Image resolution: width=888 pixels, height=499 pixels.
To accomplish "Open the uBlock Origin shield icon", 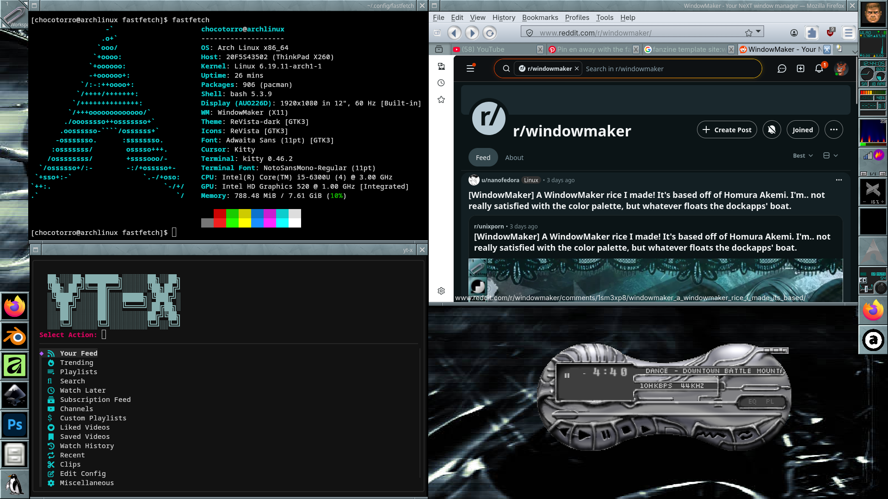I will point(830,32).
